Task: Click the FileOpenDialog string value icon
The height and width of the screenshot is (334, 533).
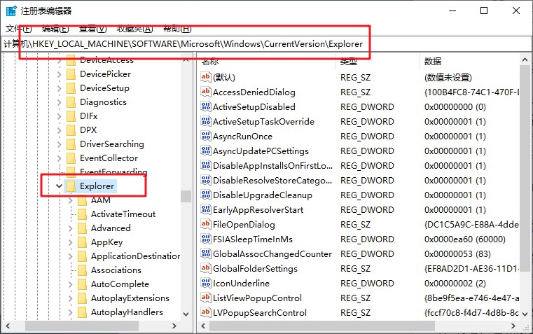Action: [x=206, y=225]
